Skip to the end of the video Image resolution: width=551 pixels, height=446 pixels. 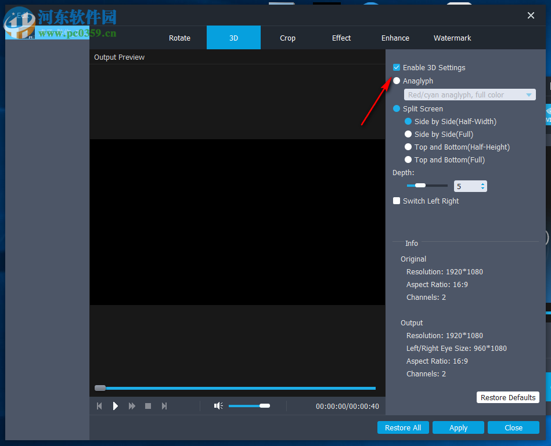click(x=164, y=406)
